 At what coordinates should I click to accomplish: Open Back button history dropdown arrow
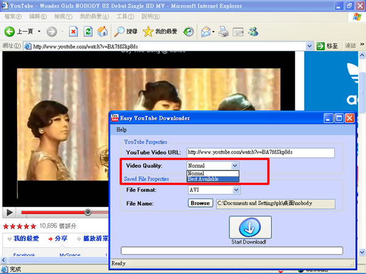(x=39, y=31)
